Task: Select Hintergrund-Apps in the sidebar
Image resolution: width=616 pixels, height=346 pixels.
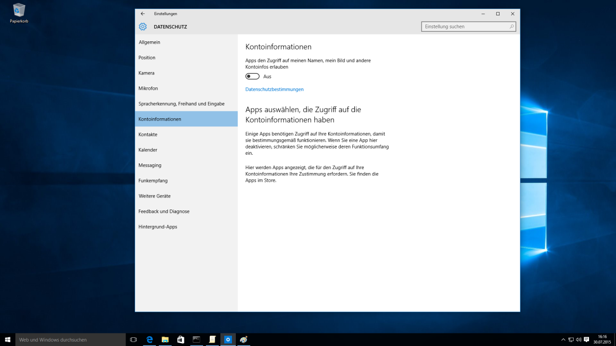Action: pyautogui.click(x=186, y=227)
